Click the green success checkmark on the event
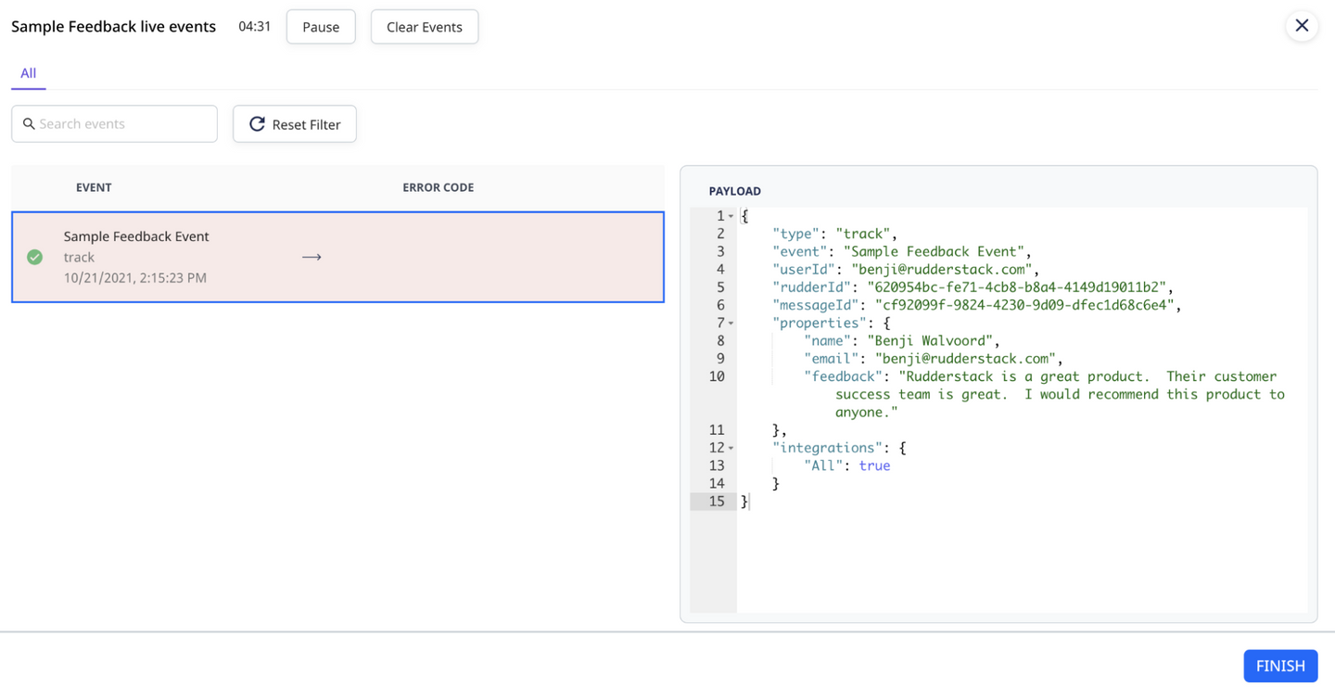This screenshot has height=687, width=1335. (34, 257)
